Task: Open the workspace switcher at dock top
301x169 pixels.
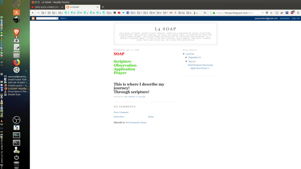Action: coord(16,4)
